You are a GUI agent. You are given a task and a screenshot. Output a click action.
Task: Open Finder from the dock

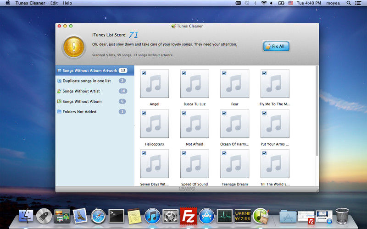point(26,216)
